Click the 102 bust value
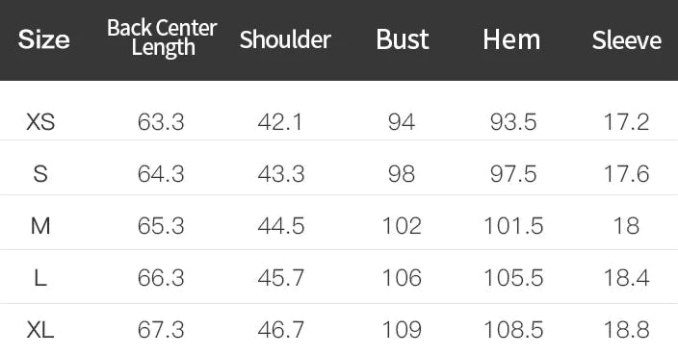678x355 pixels. (x=402, y=226)
